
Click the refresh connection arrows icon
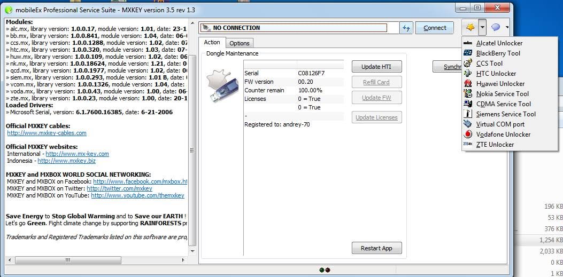[x=406, y=28]
